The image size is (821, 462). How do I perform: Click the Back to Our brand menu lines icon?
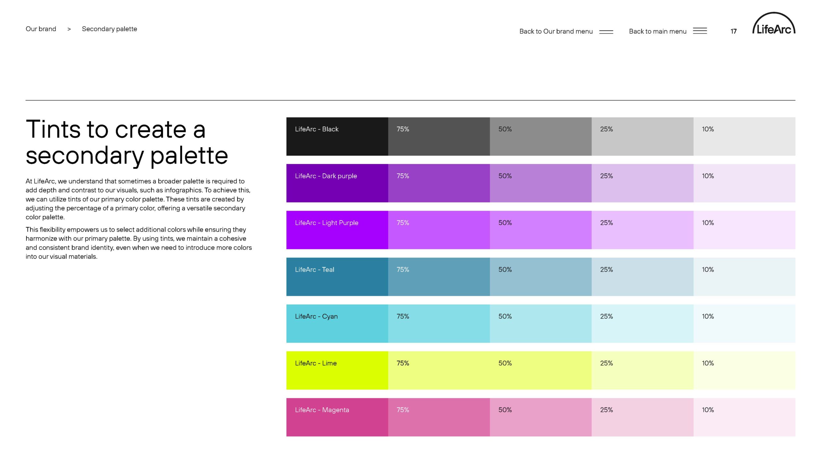coord(606,32)
